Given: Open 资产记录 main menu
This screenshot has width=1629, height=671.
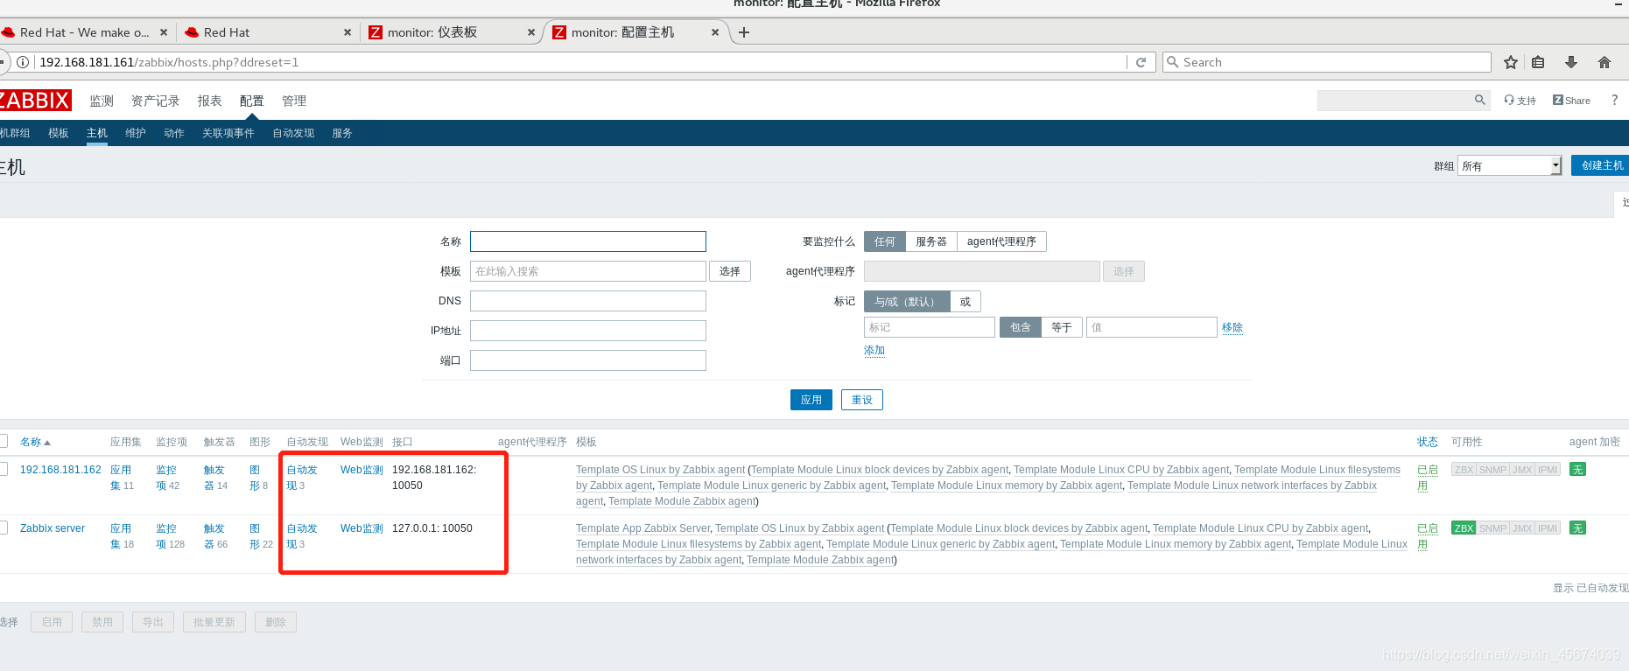Looking at the screenshot, I should pos(155,101).
